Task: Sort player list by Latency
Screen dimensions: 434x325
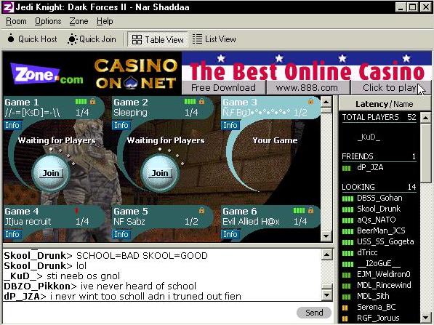Action: [x=371, y=104]
